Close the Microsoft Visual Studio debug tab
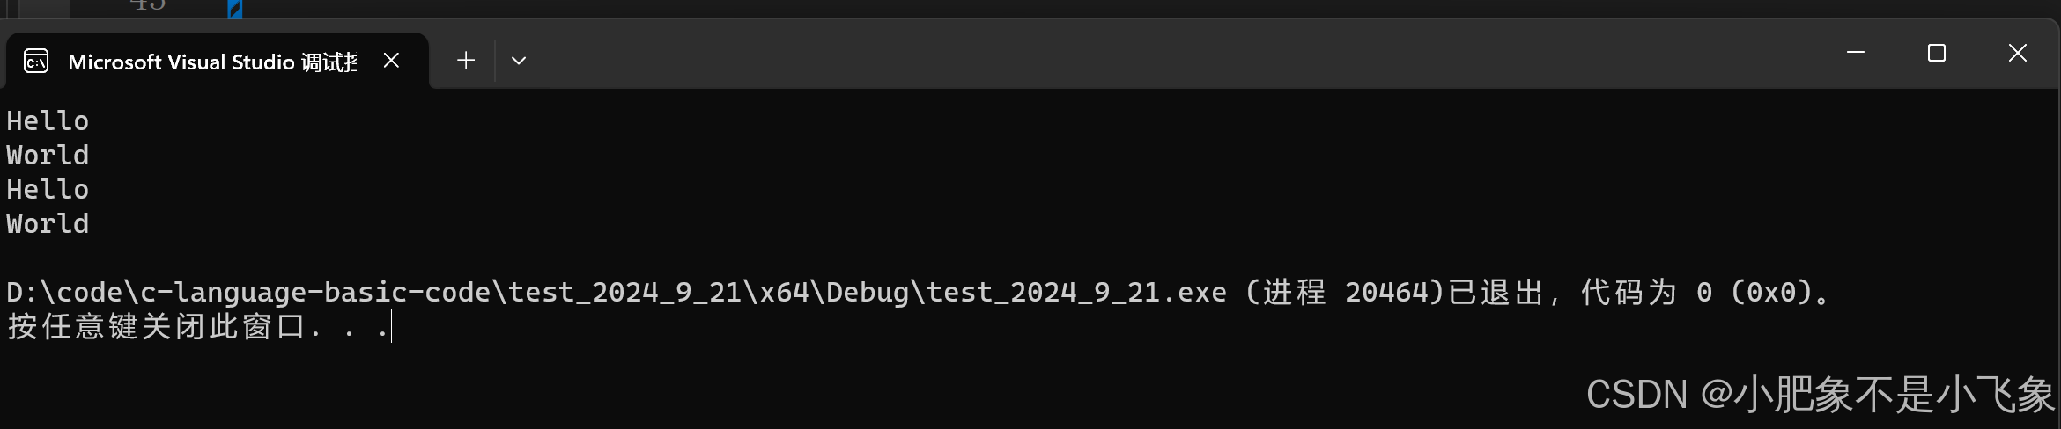The width and height of the screenshot is (2061, 429). click(392, 60)
